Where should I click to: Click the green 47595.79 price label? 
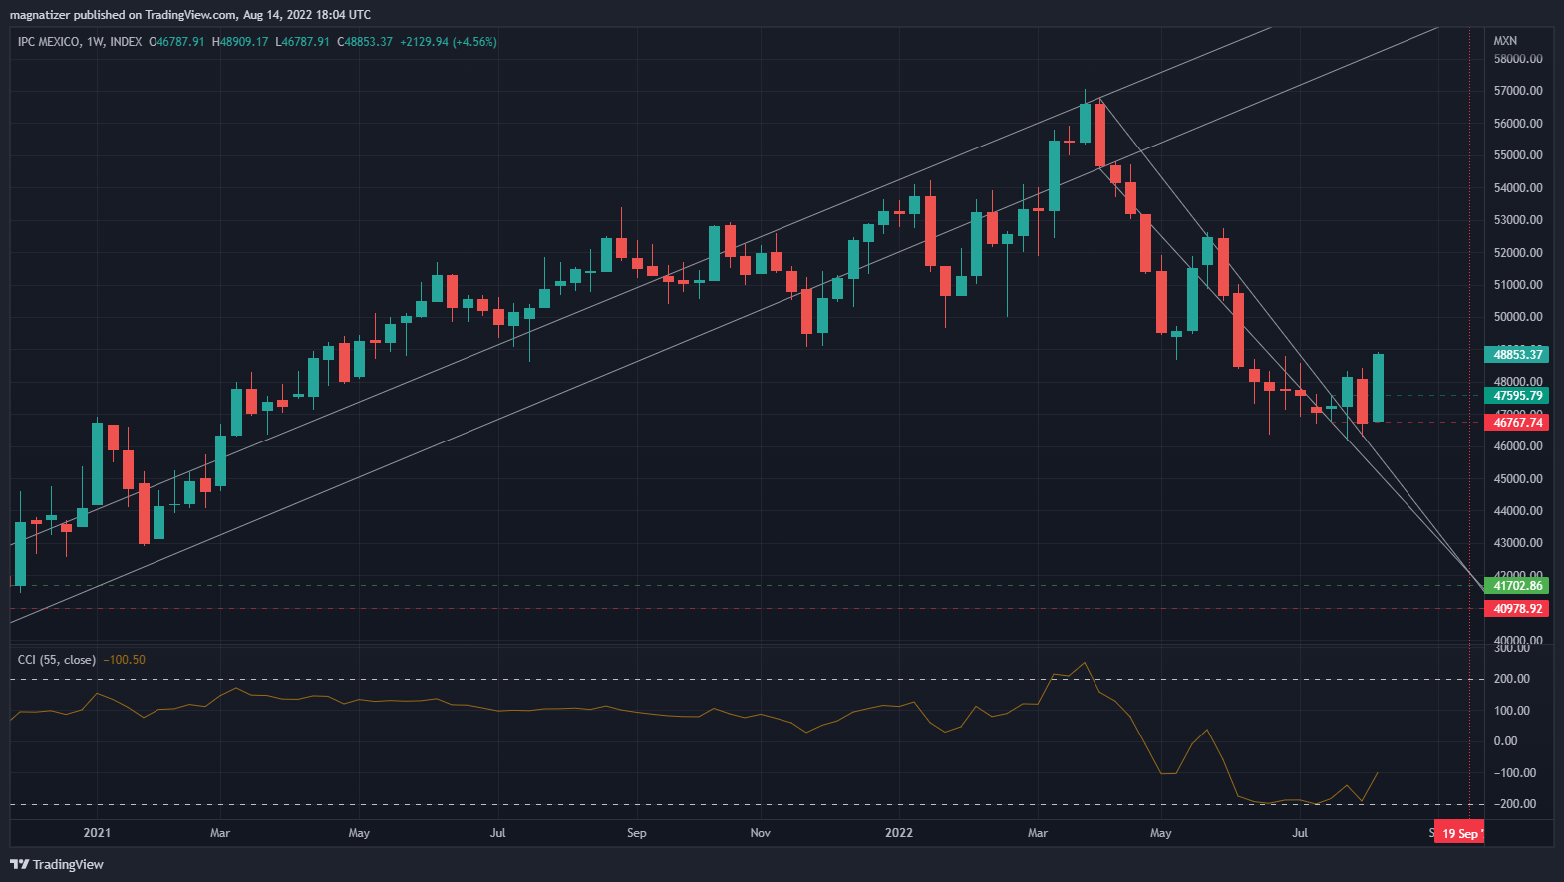[x=1517, y=396]
